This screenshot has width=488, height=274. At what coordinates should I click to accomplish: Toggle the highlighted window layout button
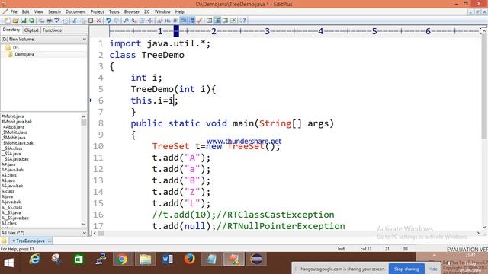pyautogui.click(x=217, y=21)
